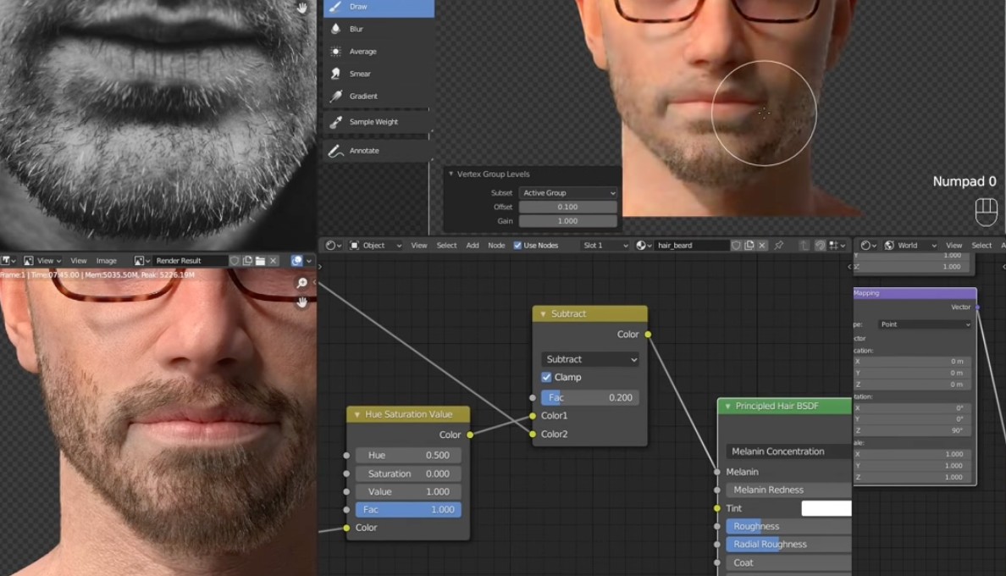The width and height of the screenshot is (1006, 576).
Task: Click the Fac slider on Subtract node
Action: tap(590, 397)
